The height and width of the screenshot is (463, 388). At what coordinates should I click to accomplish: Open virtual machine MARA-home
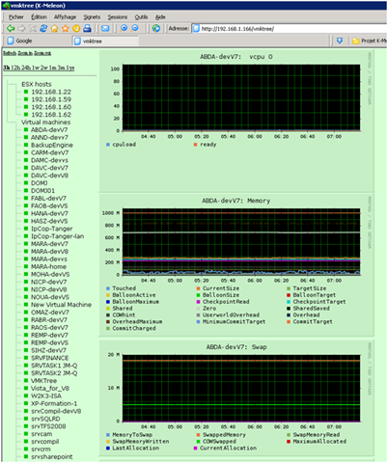[x=48, y=266]
